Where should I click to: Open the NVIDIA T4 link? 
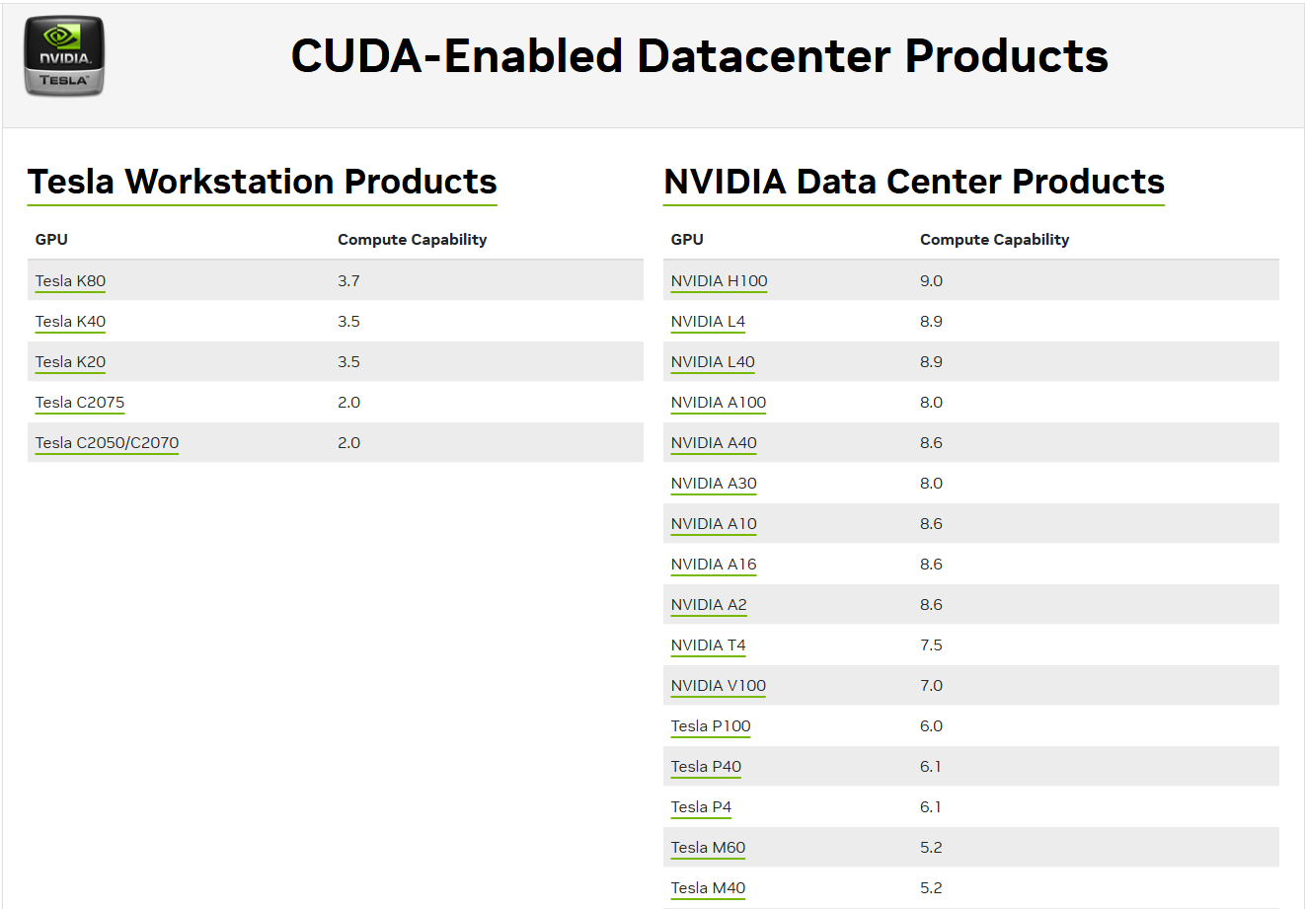tap(708, 645)
